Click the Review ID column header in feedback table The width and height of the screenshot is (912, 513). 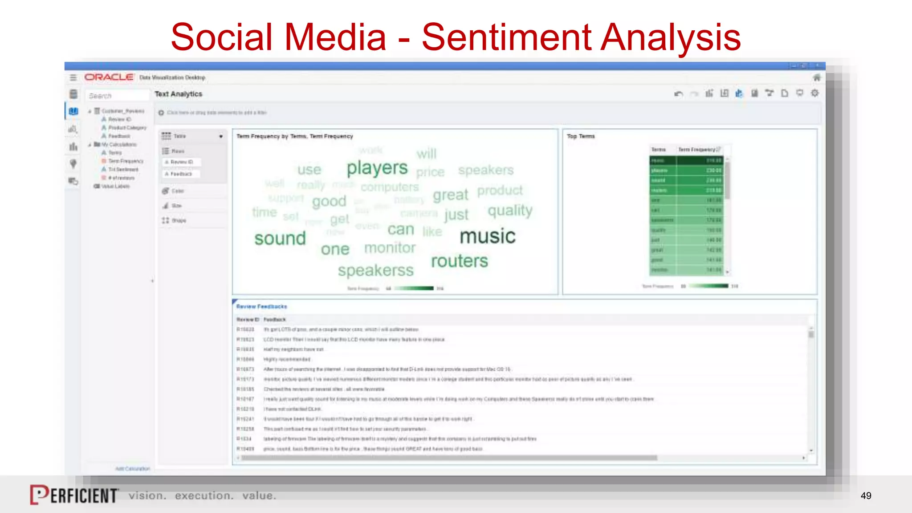click(248, 320)
